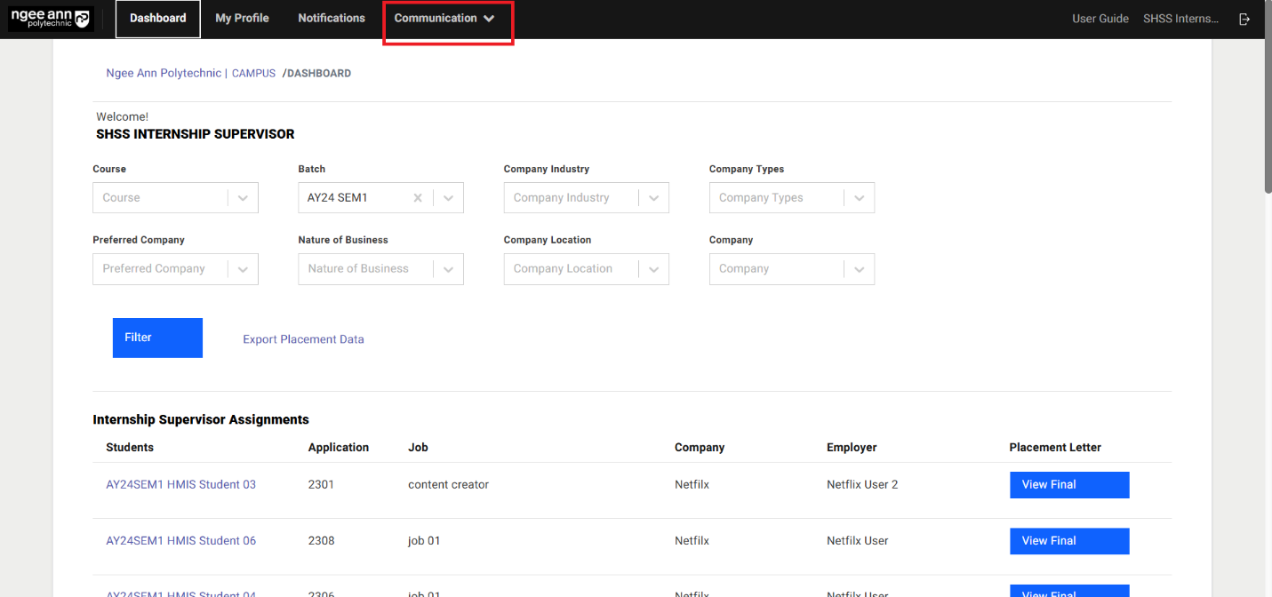Expand the Preferred Company dropdown
Image resolution: width=1272 pixels, height=597 pixels.
[x=243, y=269]
